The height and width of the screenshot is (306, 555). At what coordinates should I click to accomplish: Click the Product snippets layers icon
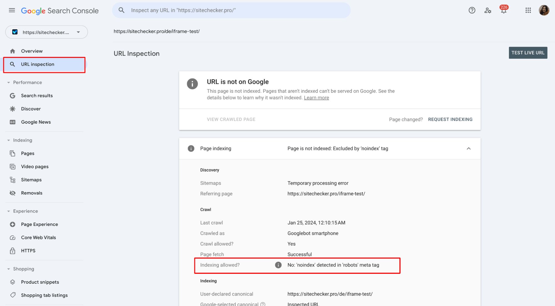point(12,282)
